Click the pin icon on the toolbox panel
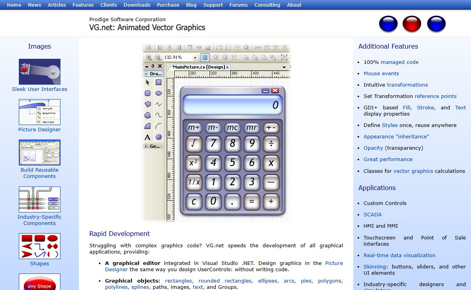471x290 pixels. 153,66
